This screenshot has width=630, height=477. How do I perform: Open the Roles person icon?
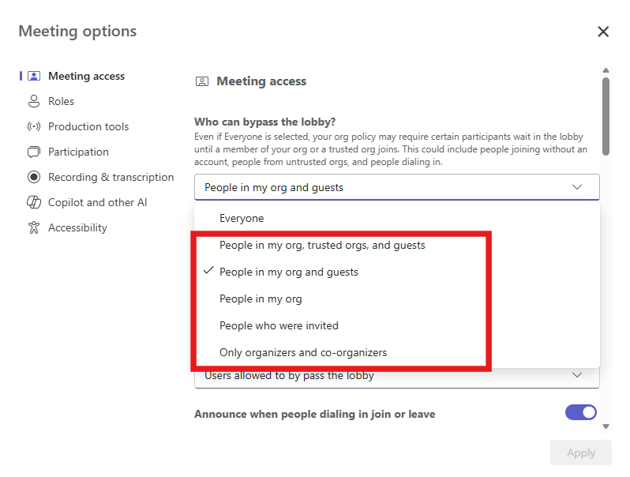pos(34,101)
